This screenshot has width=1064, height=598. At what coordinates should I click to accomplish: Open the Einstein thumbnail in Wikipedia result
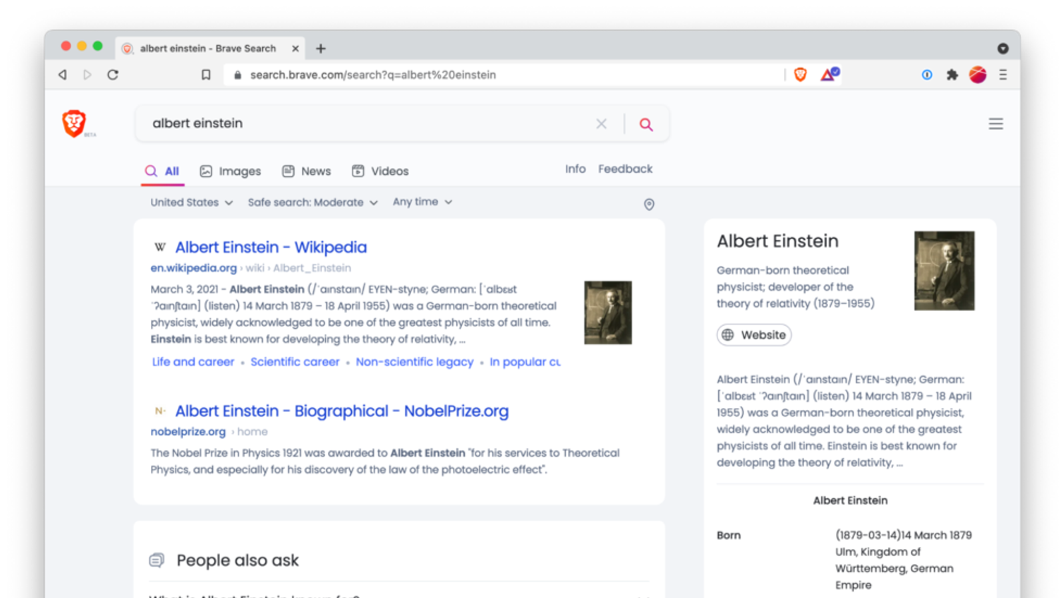coord(608,312)
